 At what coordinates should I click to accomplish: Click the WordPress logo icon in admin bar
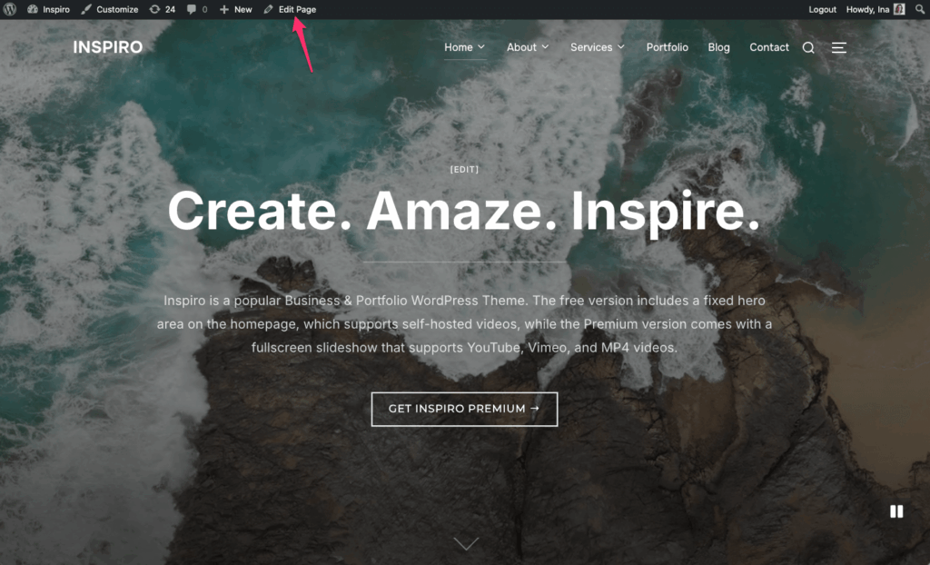9,9
